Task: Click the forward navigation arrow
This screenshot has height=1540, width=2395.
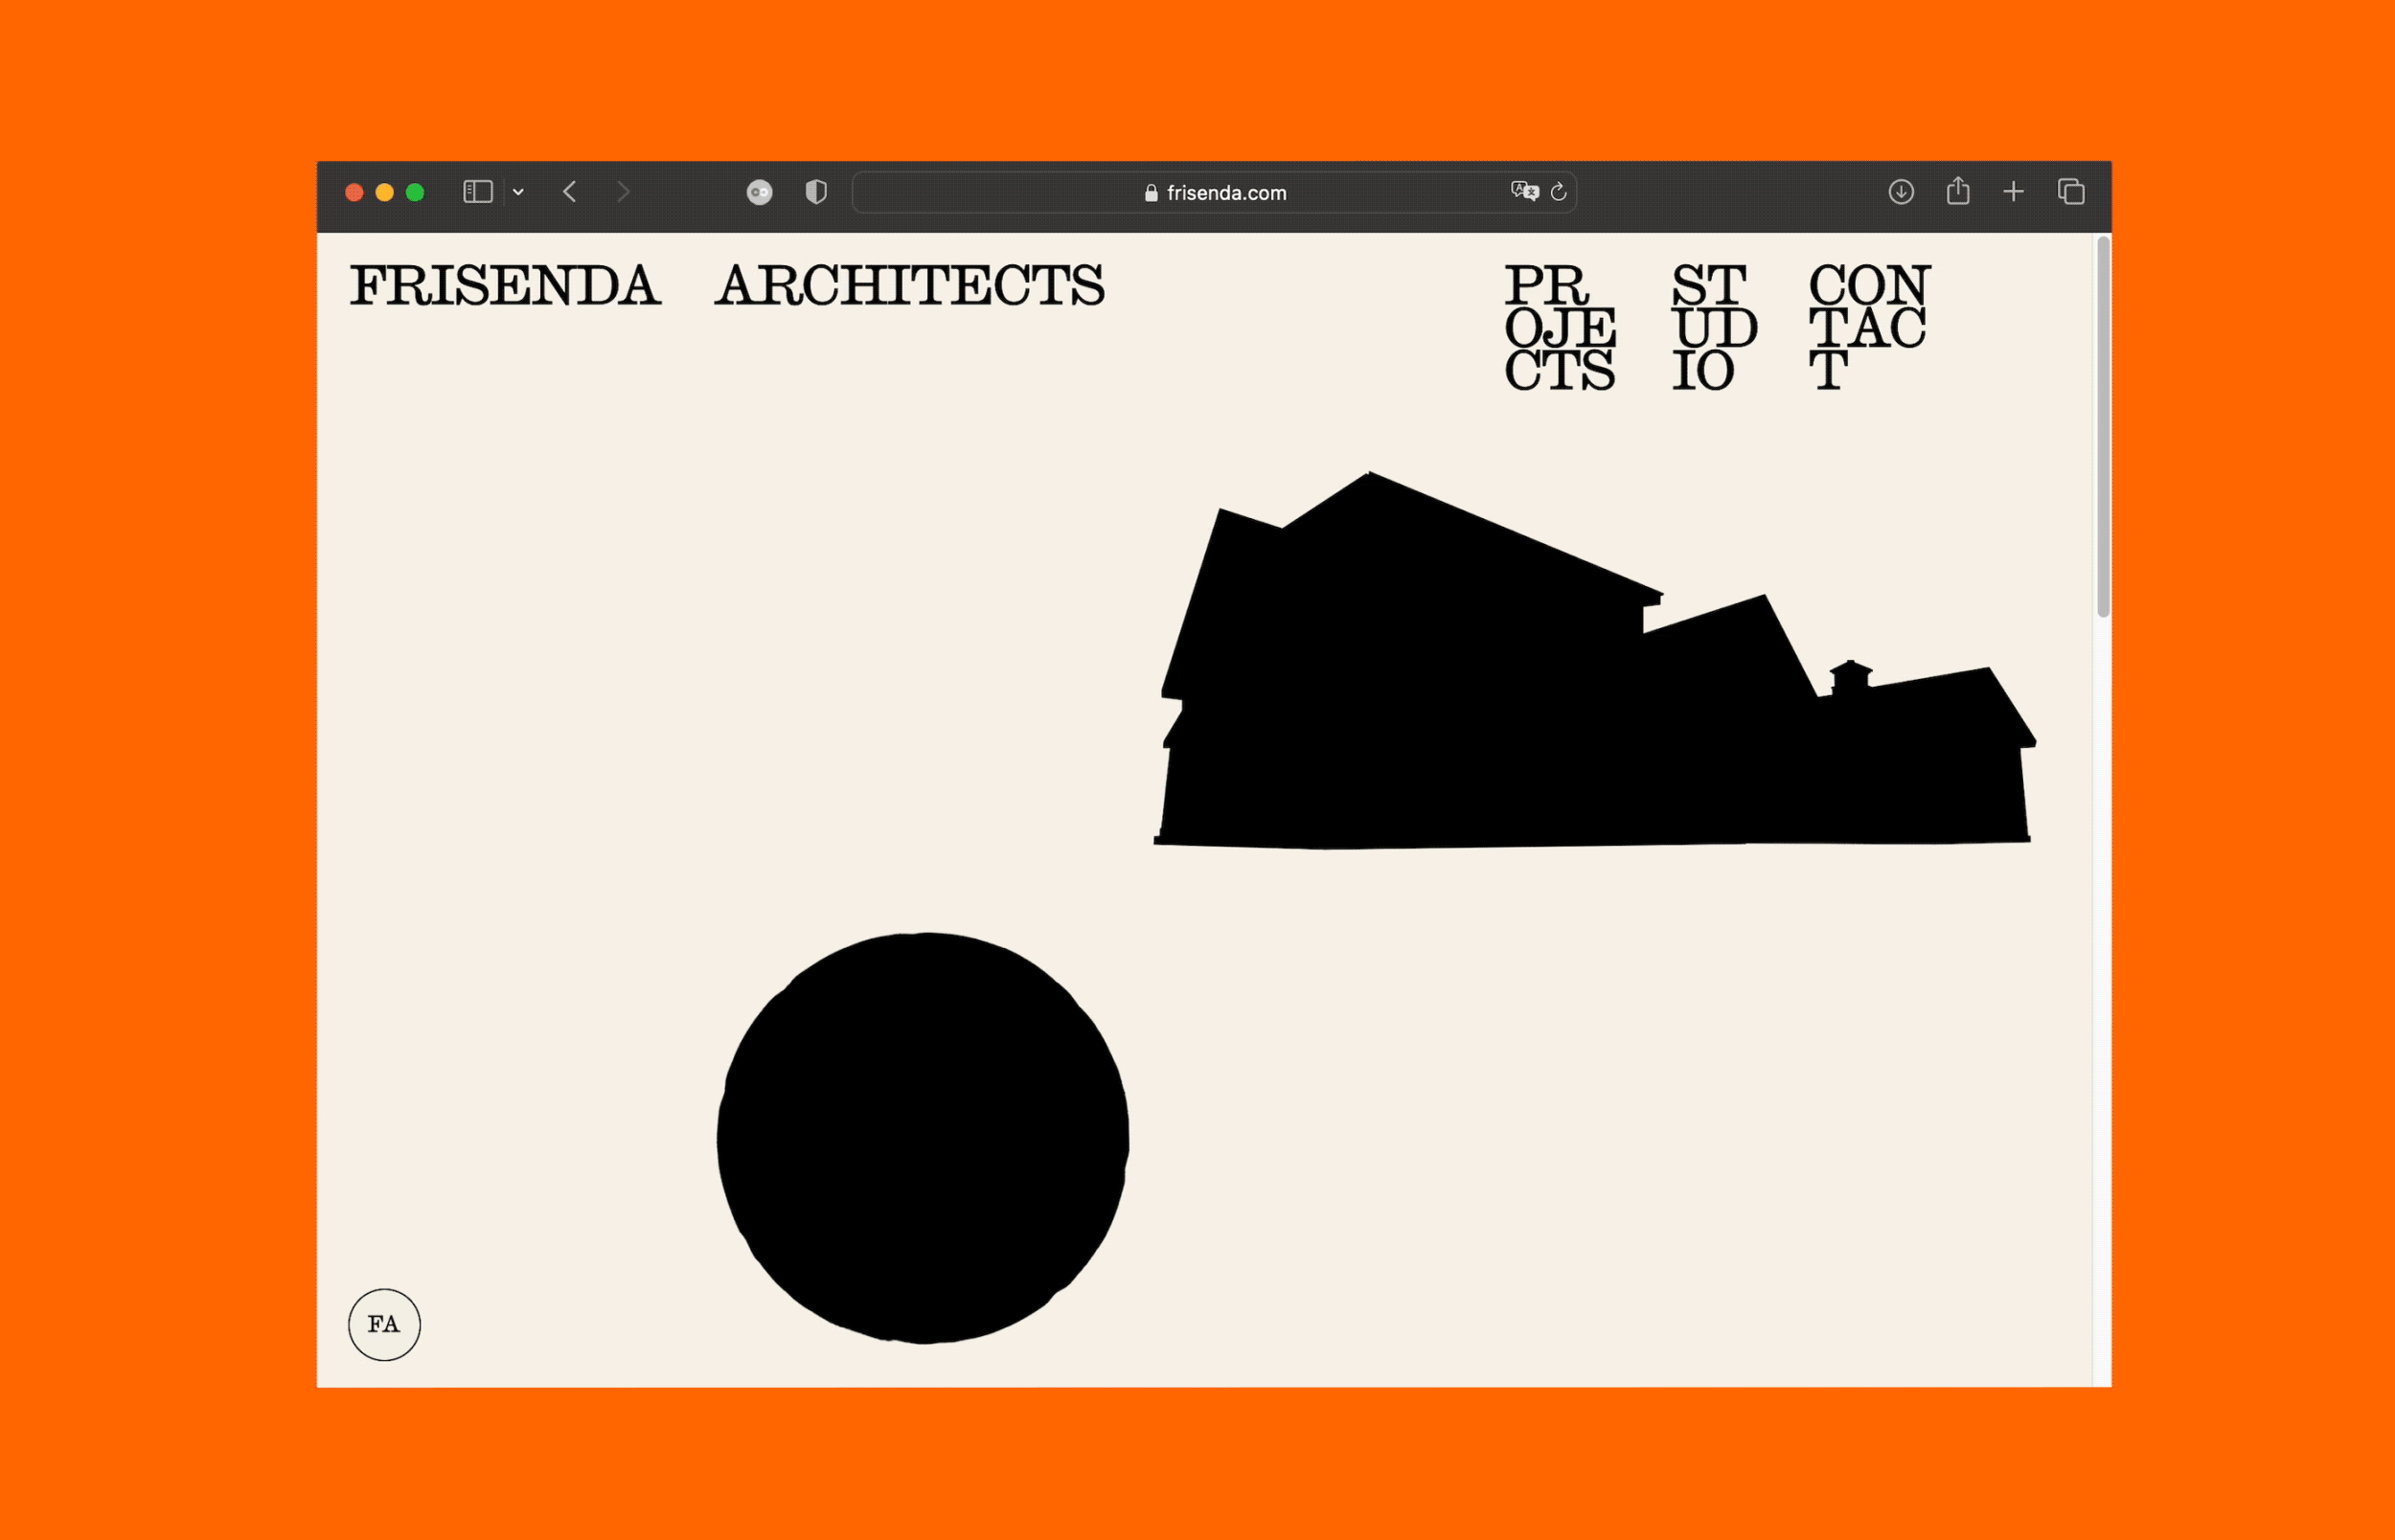Action: [x=625, y=191]
